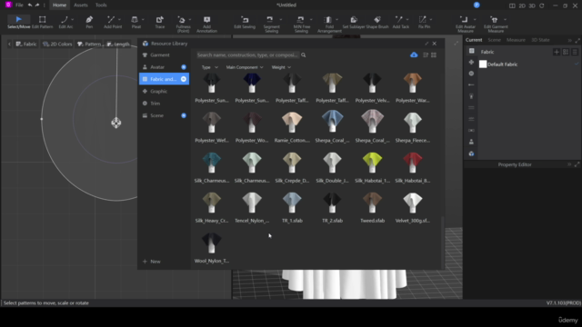Select the Select/Move tool
Image resolution: width=582 pixels, height=327 pixels.
click(x=18, y=22)
